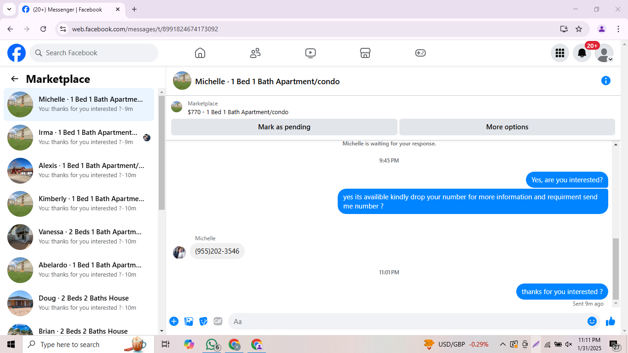Click the $770 listing link in header

coord(238,112)
